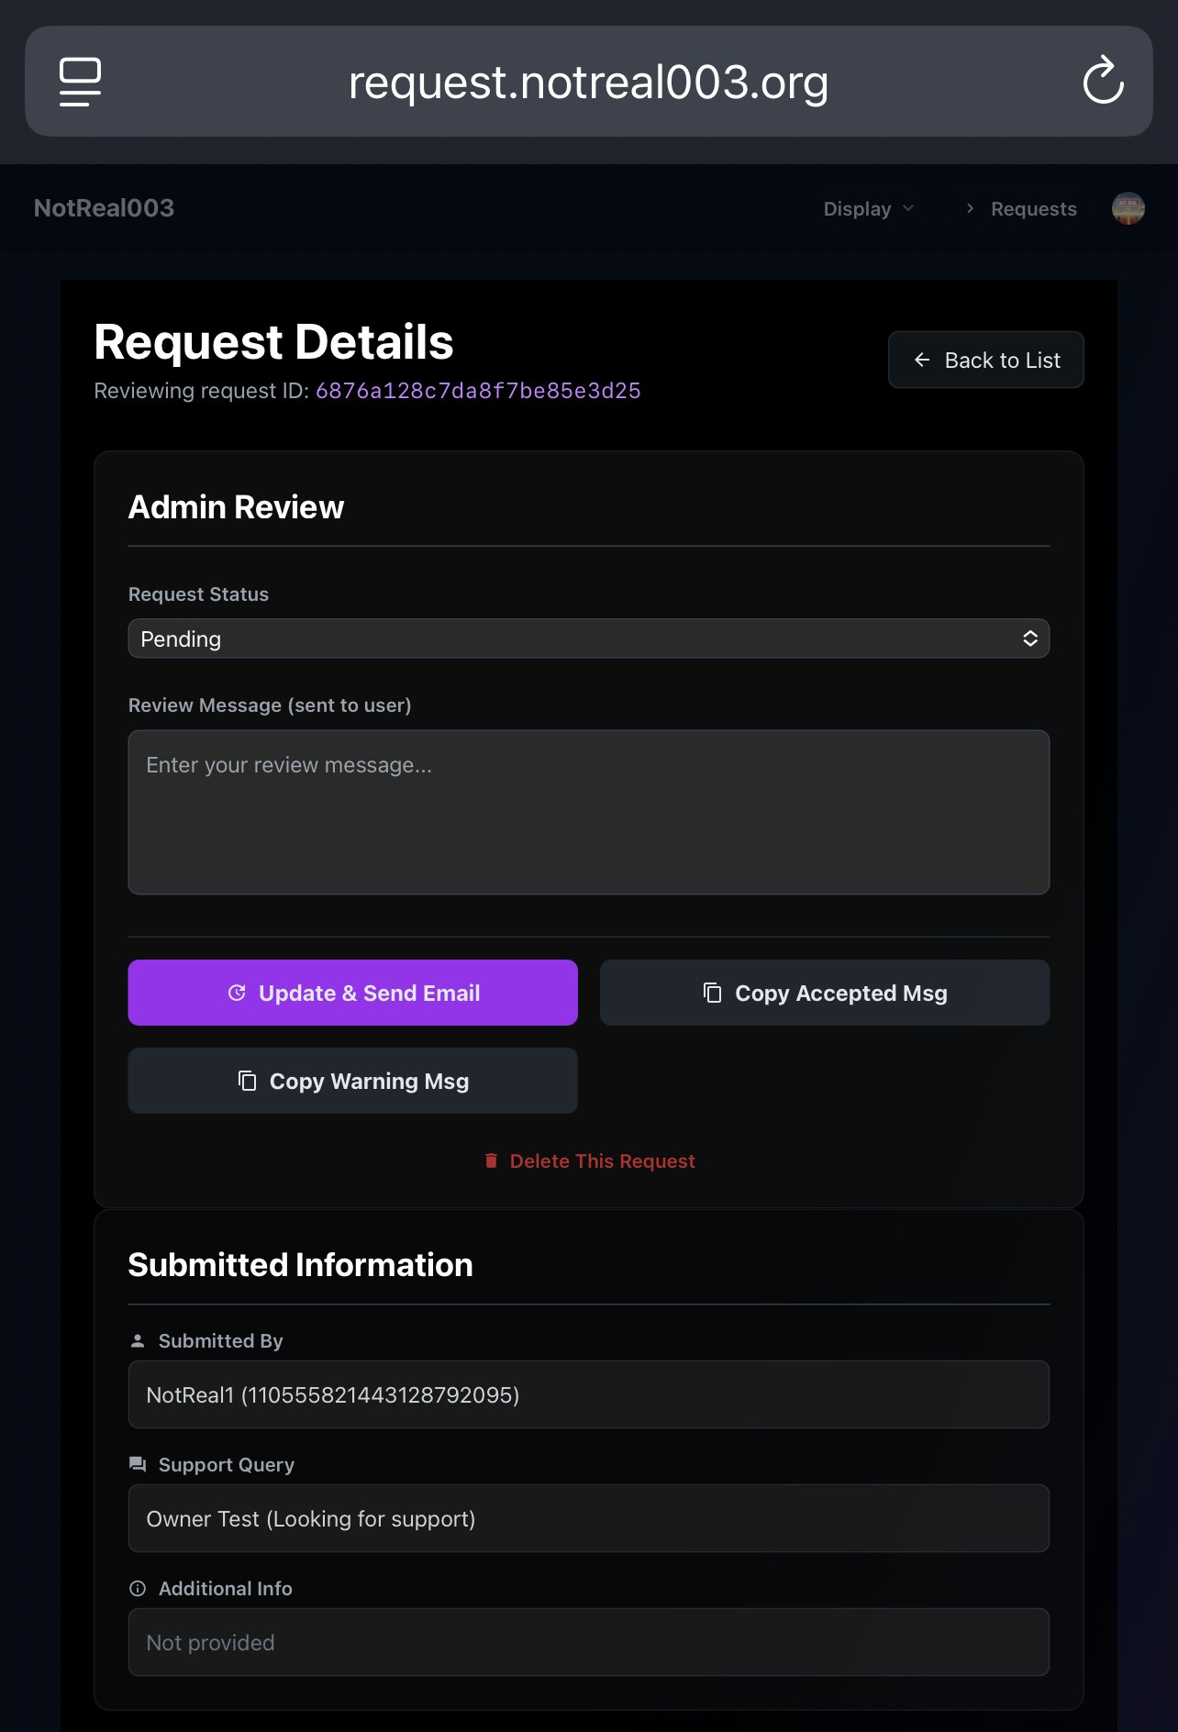This screenshot has height=1732, width=1178.
Task: Click the trash icon beside Delete This Request
Action: (x=491, y=1160)
